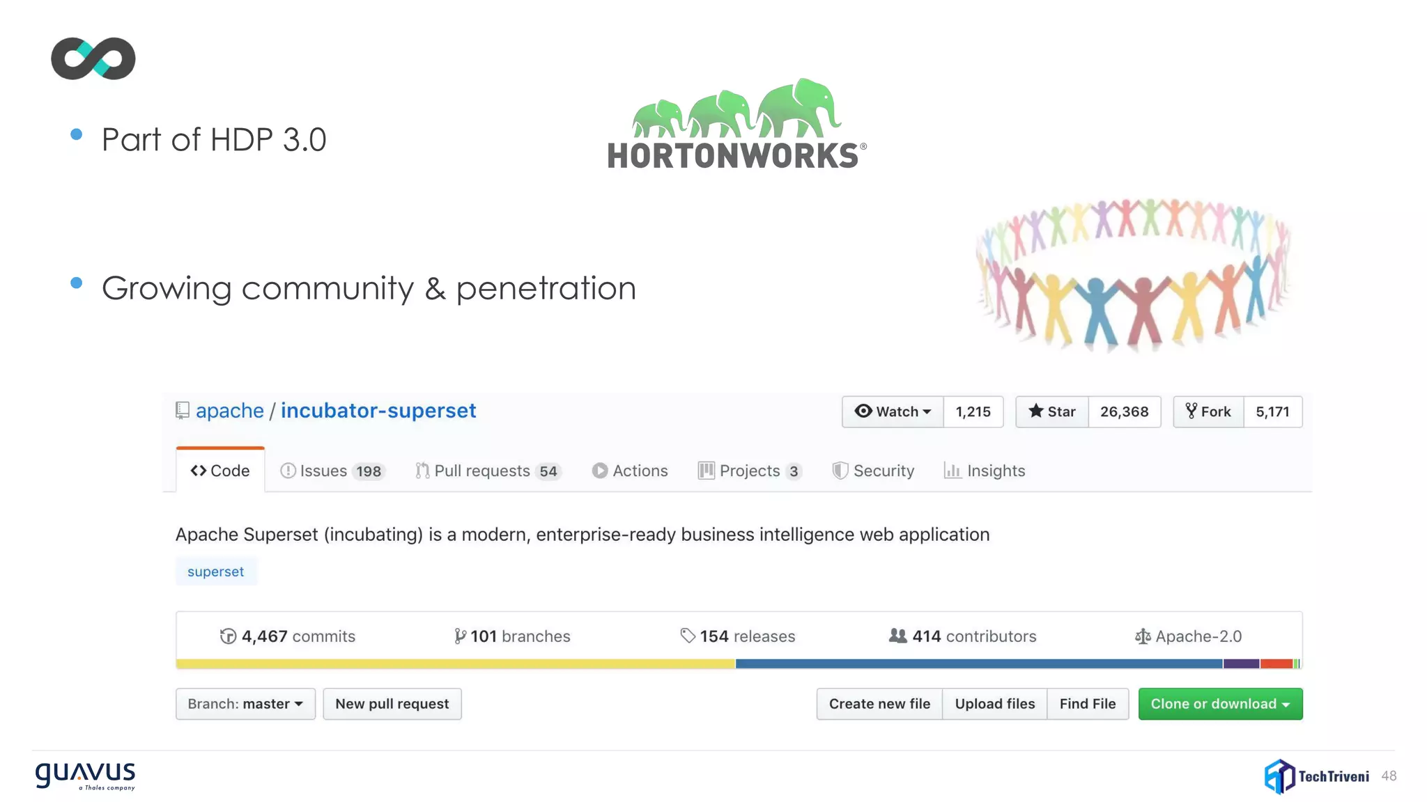Fork the repository with Fork button
The width and height of the screenshot is (1427, 802).
click(1208, 411)
